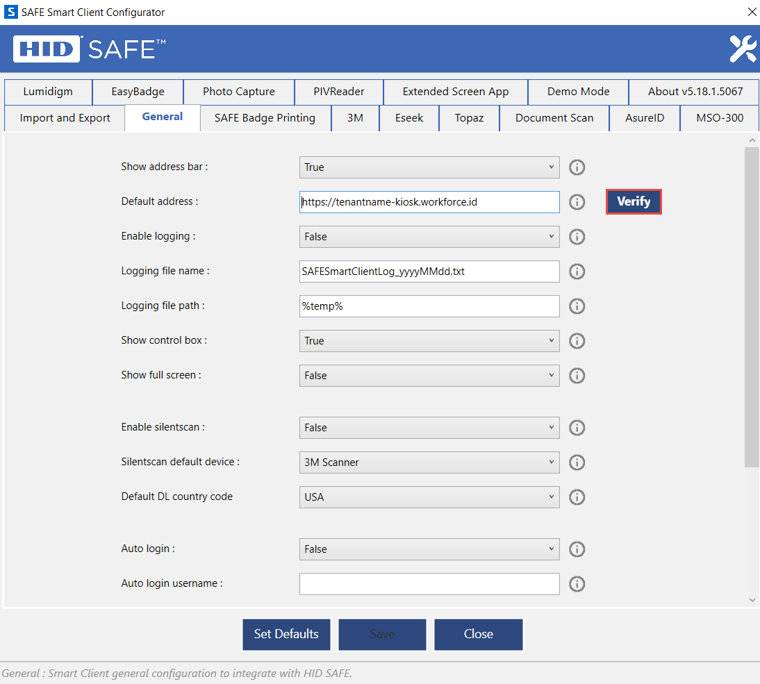
Task: Click the info icon beside Default address
Action: (x=577, y=202)
